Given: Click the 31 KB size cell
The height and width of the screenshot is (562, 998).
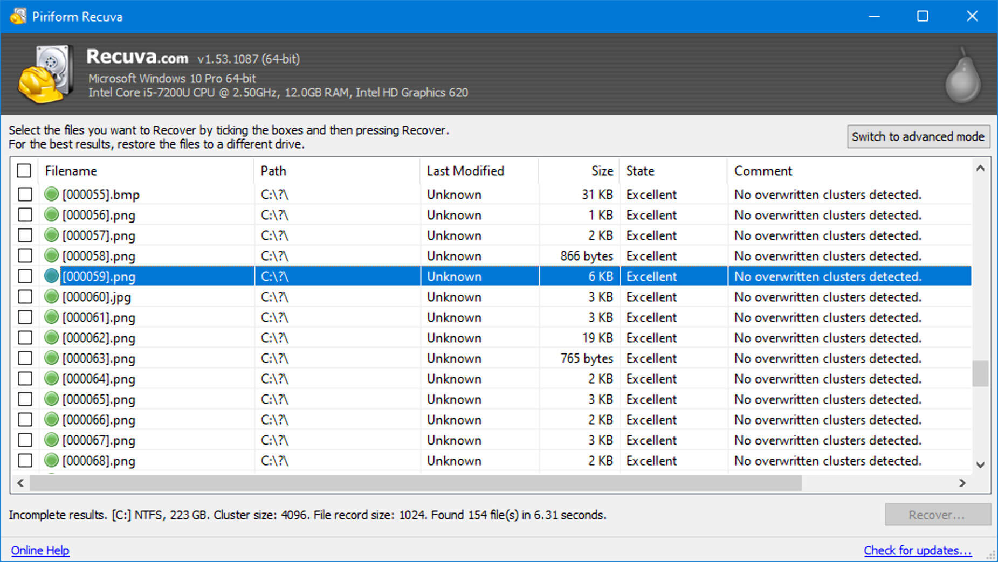Looking at the screenshot, I should [x=597, y=195].
